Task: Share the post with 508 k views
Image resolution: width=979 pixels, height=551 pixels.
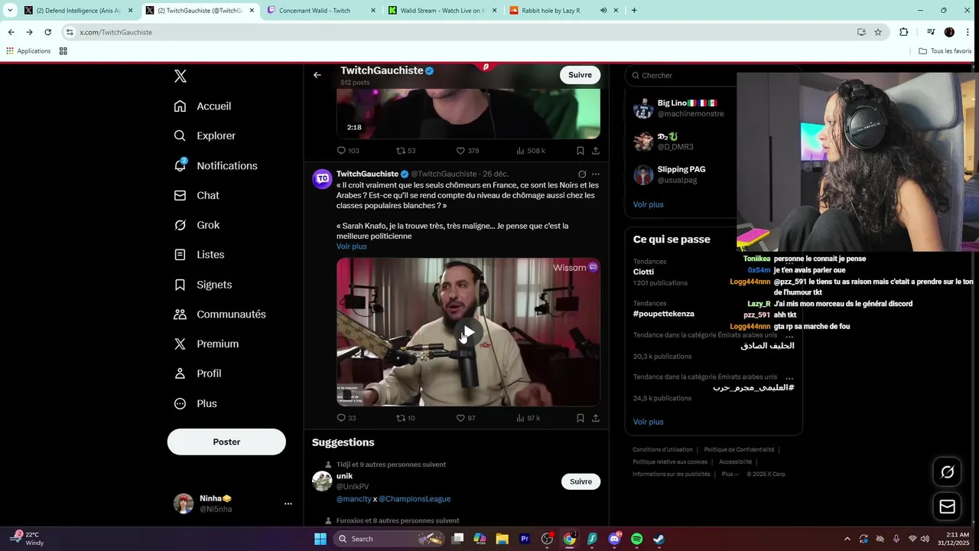Action: tap(596, 151)
